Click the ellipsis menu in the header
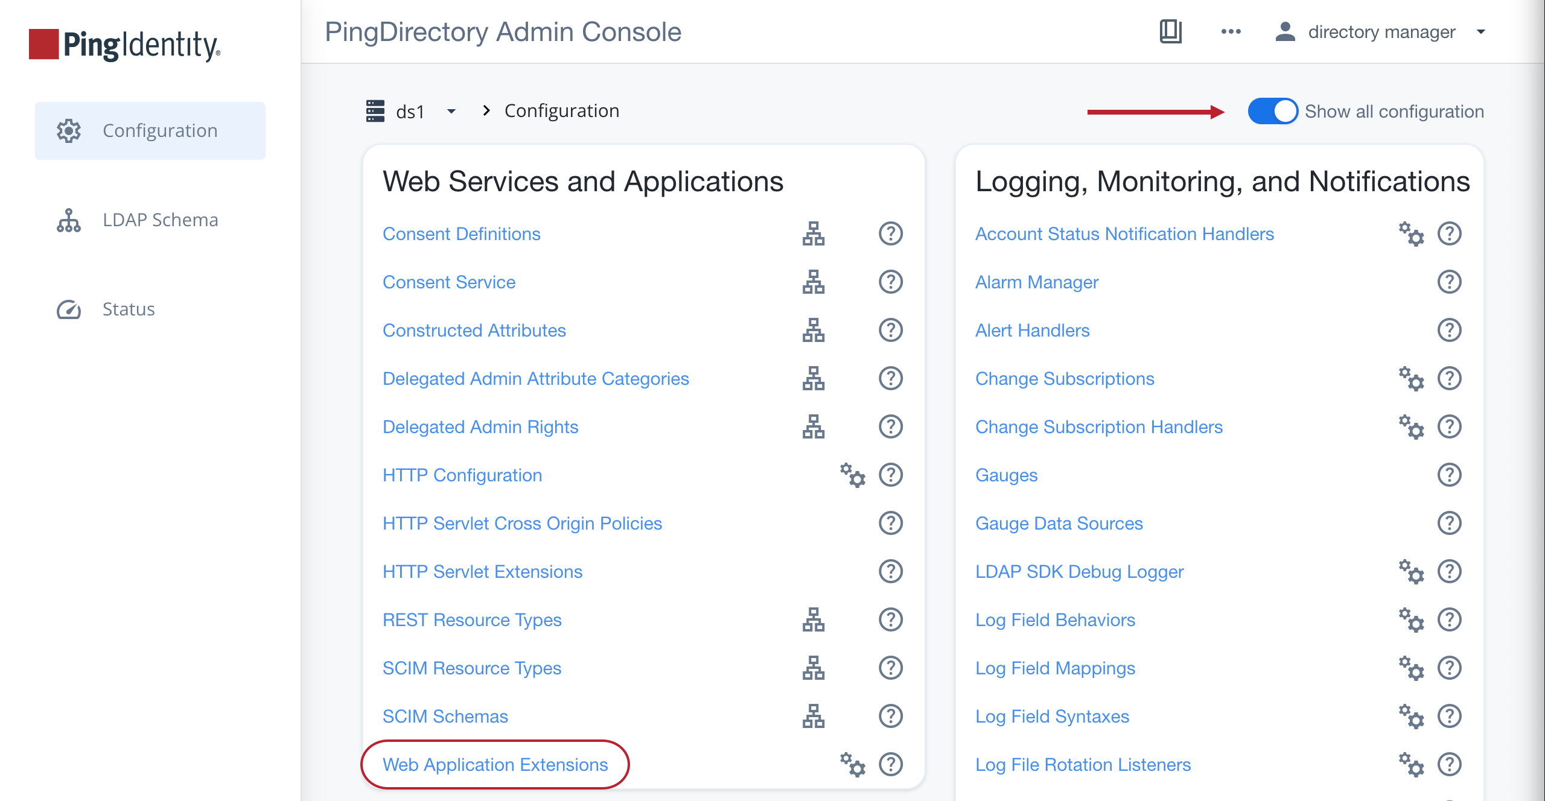Viewport: 1545px width, 801px height. click(1231, 31)
